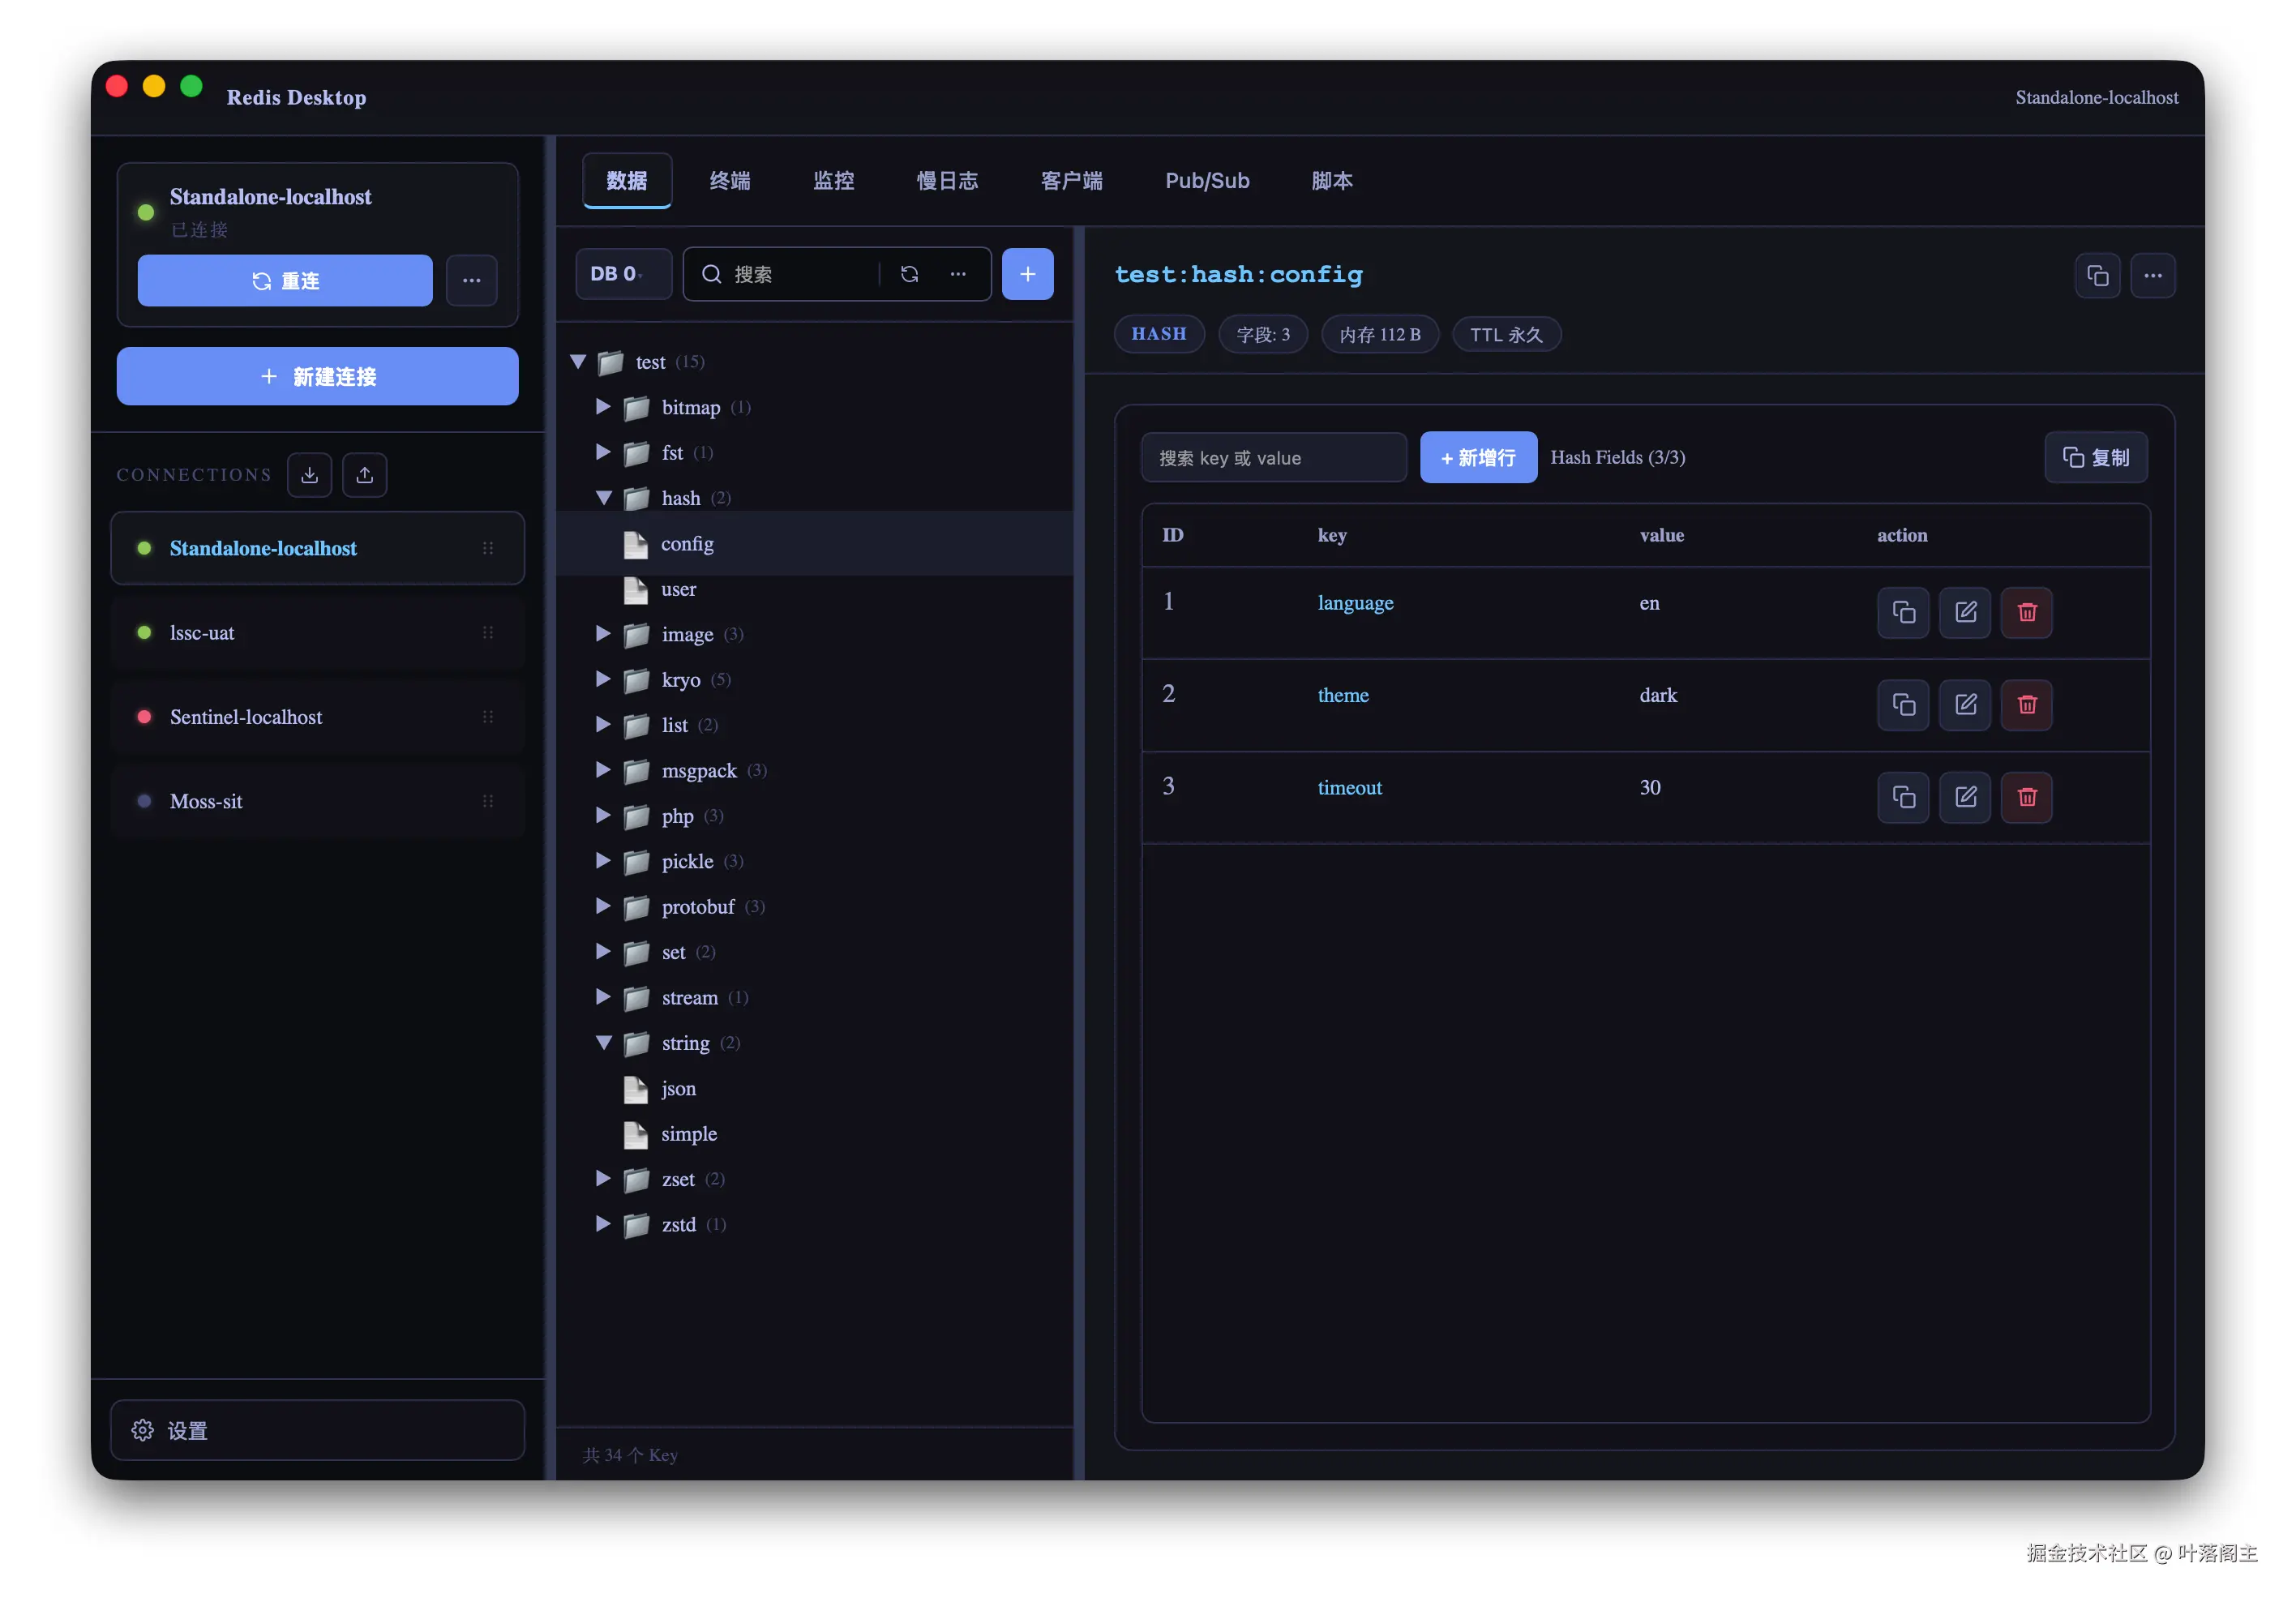
Task: Click the 重连 reconnect button
Action: pyautogui.click(x=285, y=280)
